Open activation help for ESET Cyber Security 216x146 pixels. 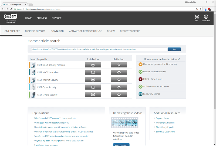pyautogui.click(x=119, y=87)
